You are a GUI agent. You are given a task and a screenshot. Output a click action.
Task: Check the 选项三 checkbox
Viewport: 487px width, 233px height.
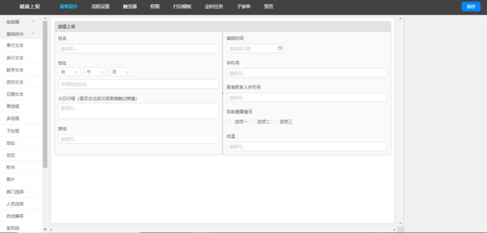[x=273, y=122]
